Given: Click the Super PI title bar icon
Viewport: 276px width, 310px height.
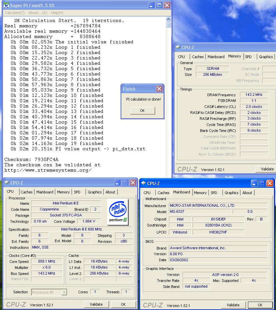Looking at the screenshot, I should [x=6, y=5].
